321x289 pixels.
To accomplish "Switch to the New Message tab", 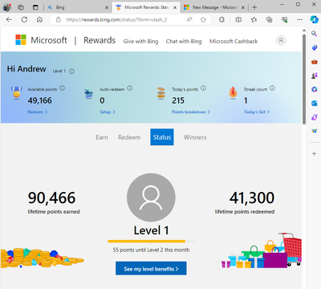I will pos(214,7).
